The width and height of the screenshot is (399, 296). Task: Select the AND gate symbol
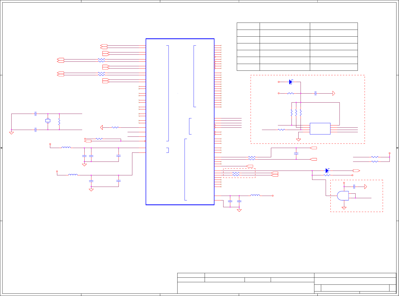343,196
